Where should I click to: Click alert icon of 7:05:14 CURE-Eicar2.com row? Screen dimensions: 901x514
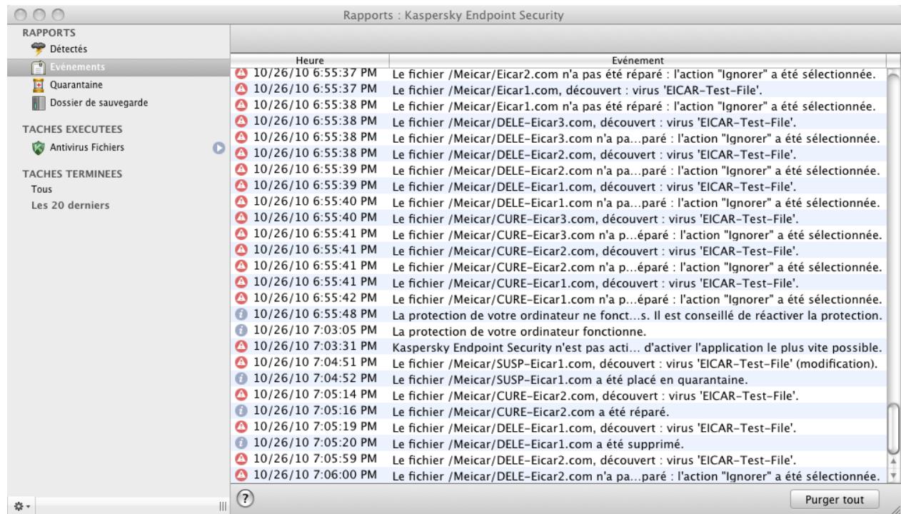[x=241, y=395]
